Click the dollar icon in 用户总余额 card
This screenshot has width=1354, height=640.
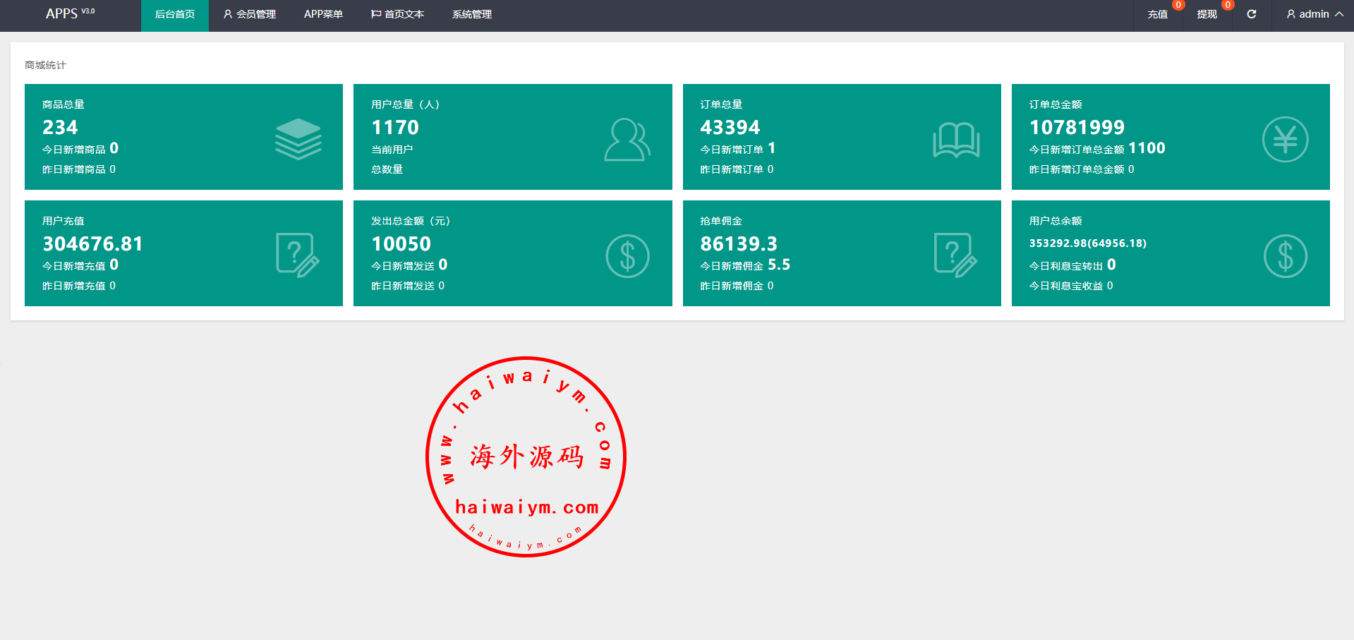[x=1285, y=255]
